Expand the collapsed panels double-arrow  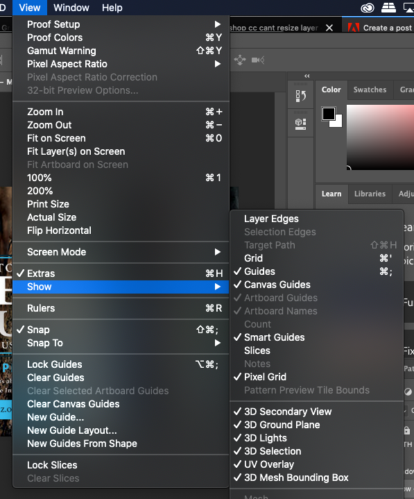pyautogui.click(x=307, y=76)
